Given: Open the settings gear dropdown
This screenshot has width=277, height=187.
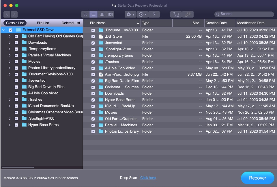Looking at the screenshot, I should point(130,14).
